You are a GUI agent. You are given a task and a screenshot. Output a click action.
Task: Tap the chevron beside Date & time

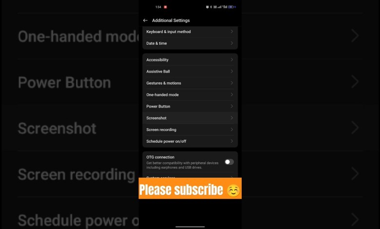coord(232,43)
